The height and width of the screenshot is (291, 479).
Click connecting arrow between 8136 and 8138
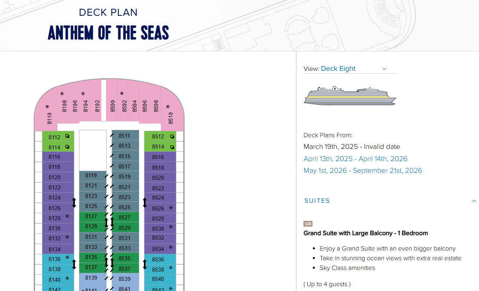(74, 264)
